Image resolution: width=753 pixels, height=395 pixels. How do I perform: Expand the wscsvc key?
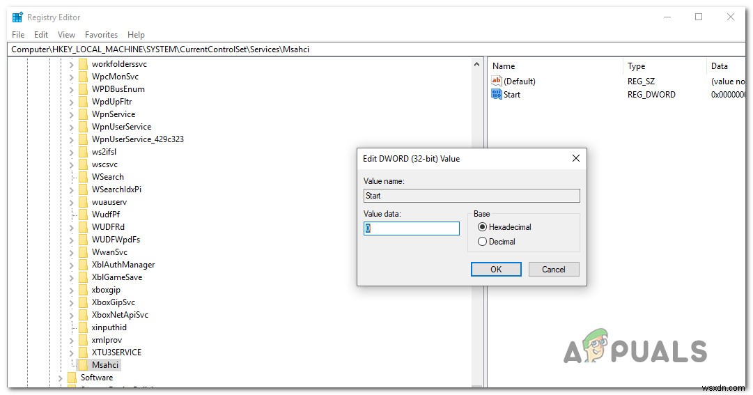click(71, 164)
